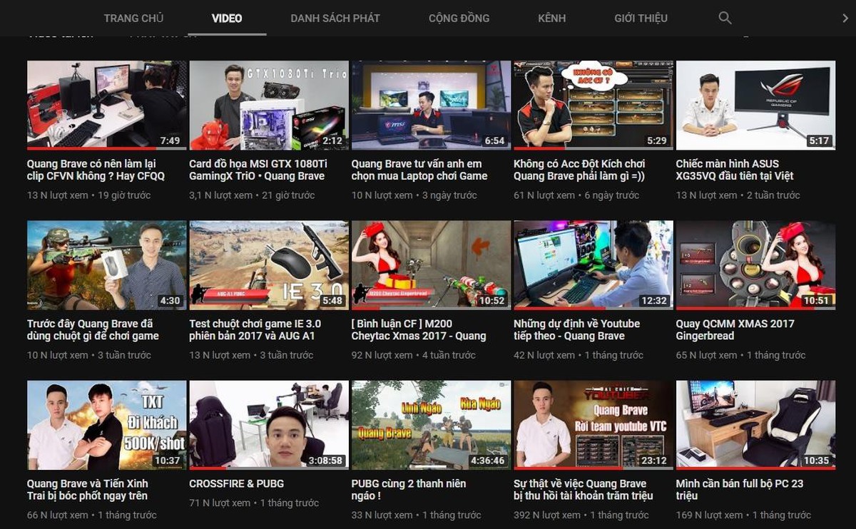Viewport: 856px width, 529px height.
Task: Open the IE 3.0 mouse test video thumbnail
Action: [269, 265]
